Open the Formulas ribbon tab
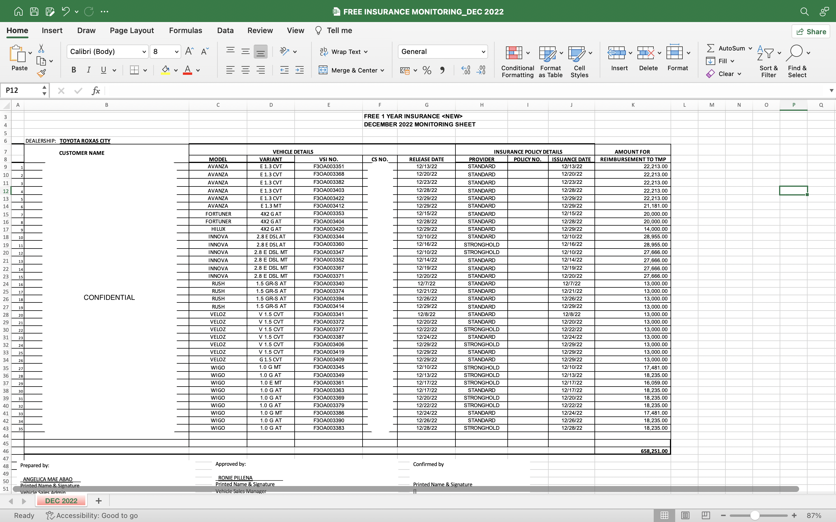The image size is (836, 522). point(185,30)
